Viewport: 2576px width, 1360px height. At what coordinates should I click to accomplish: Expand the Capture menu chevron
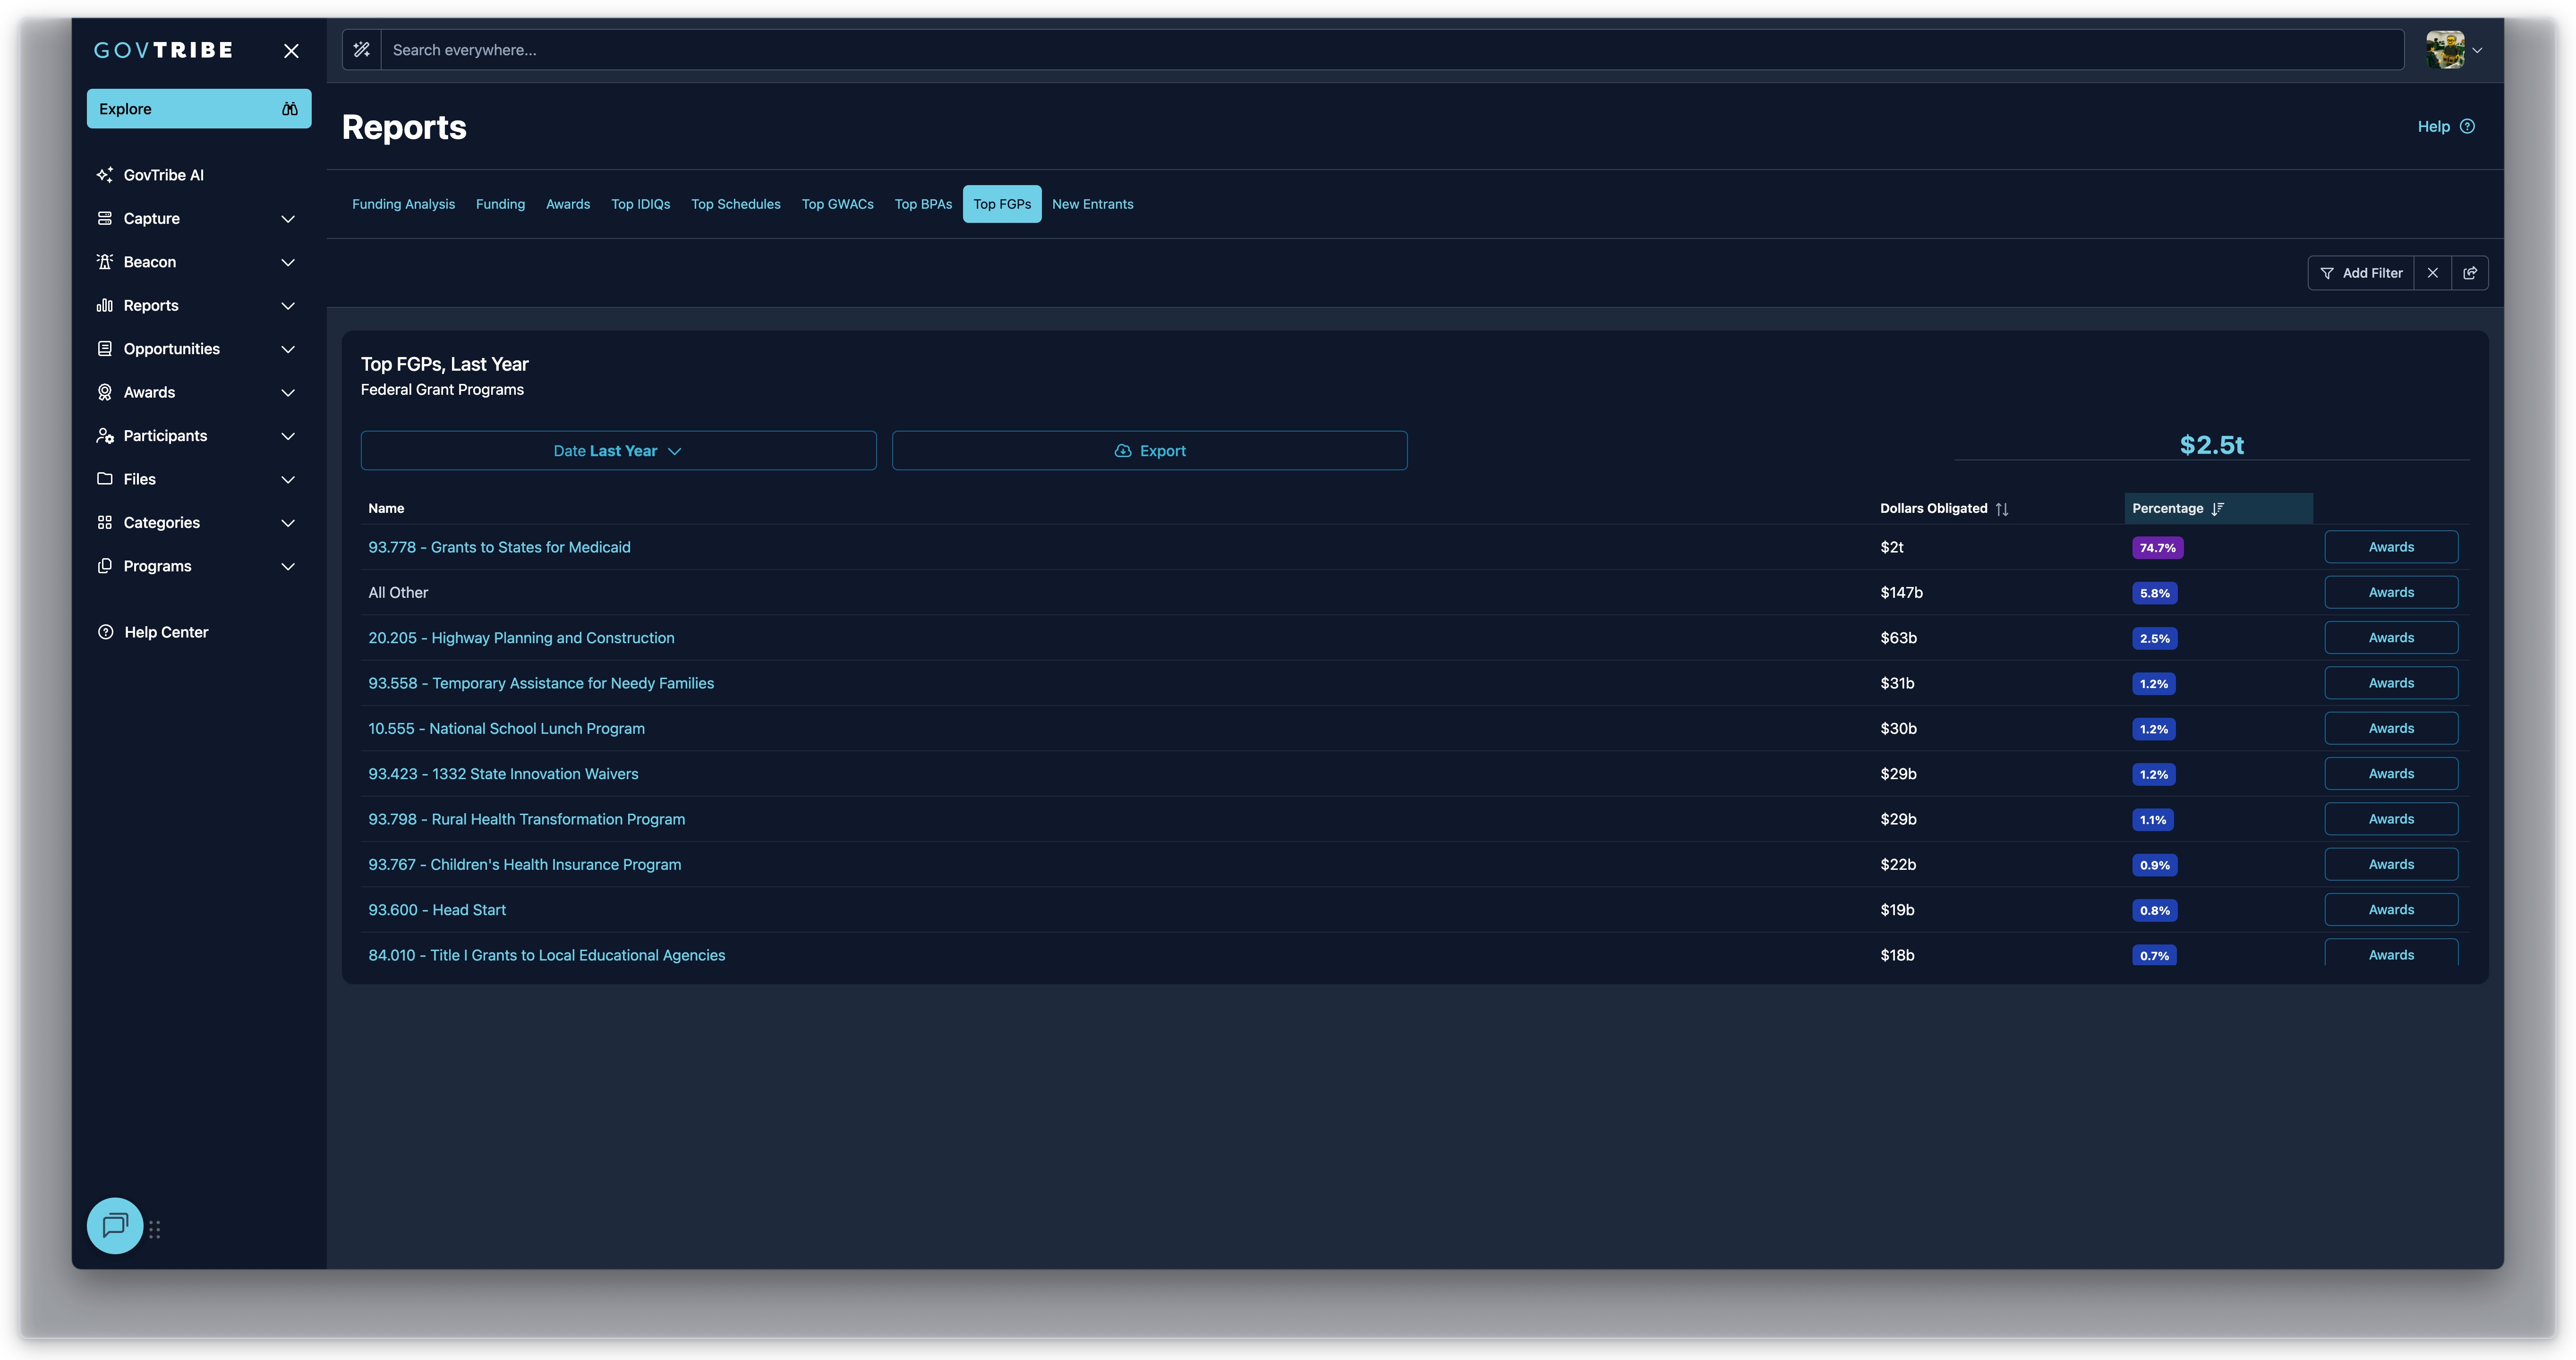288,219
